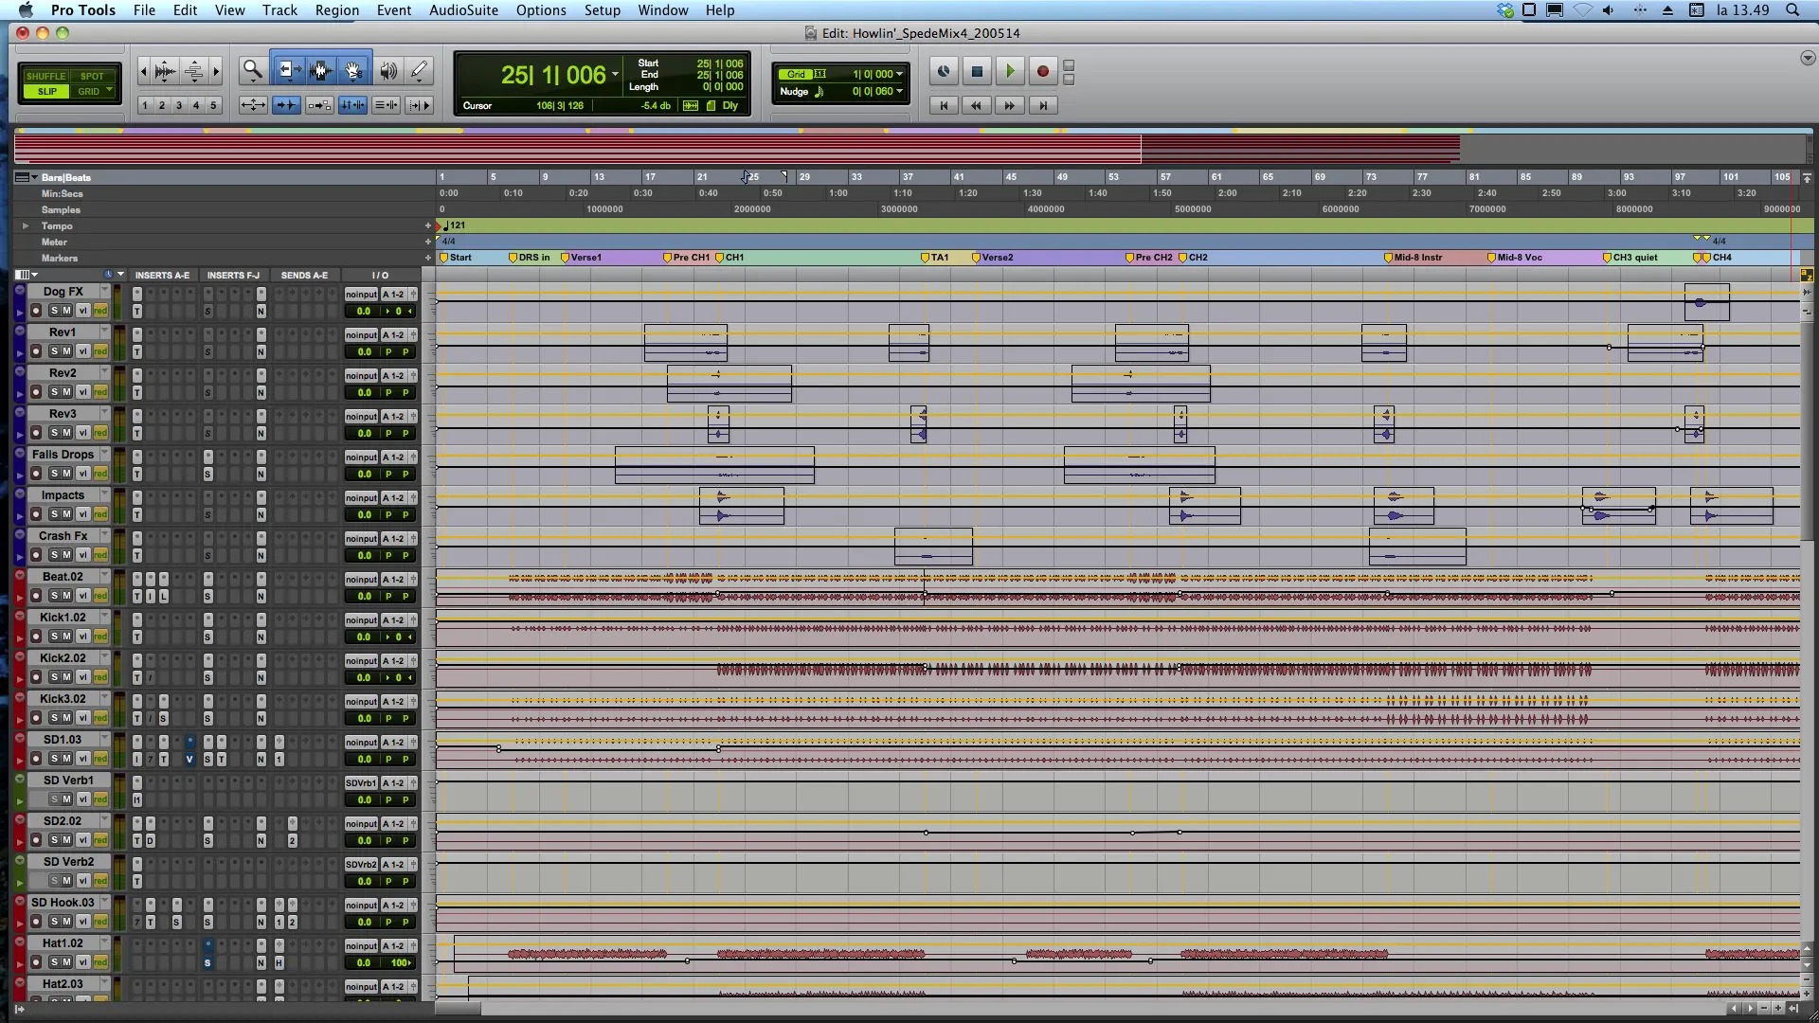This screenshot has width=1819, height=1023.
Task: Click the Impacts track volume field
Action: [364, 514]
